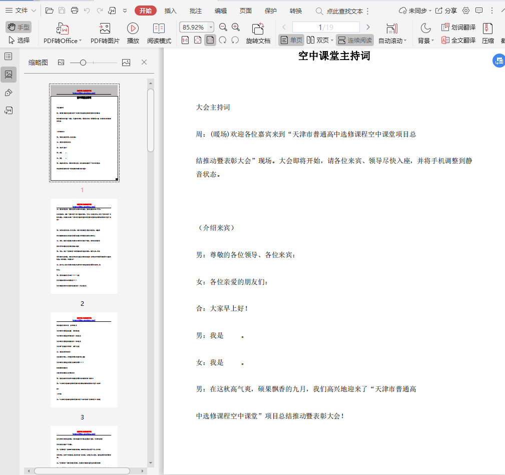
Task: Rotate view clockwise icon
Action: [x=223, y=40]
